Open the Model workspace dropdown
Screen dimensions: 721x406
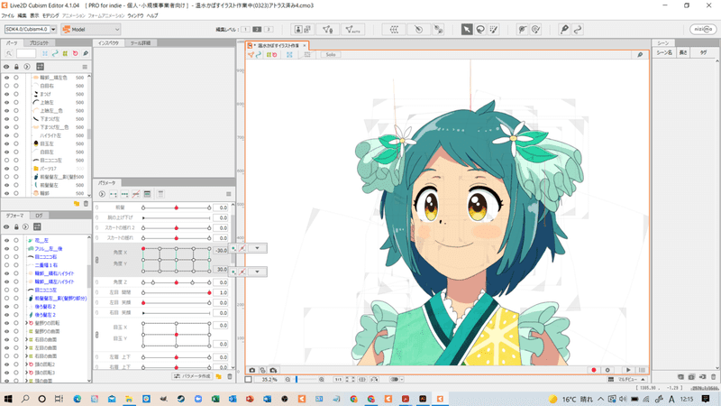91,30
